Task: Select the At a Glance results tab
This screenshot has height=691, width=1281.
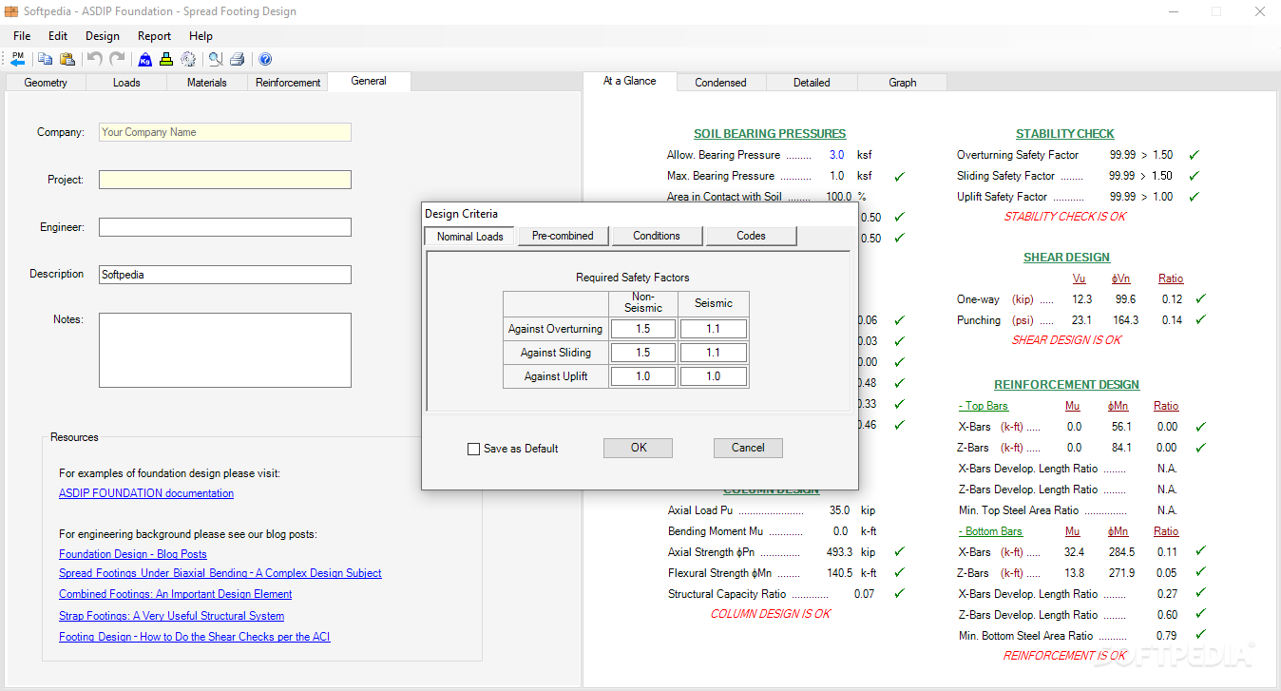Action: point(630,82)
